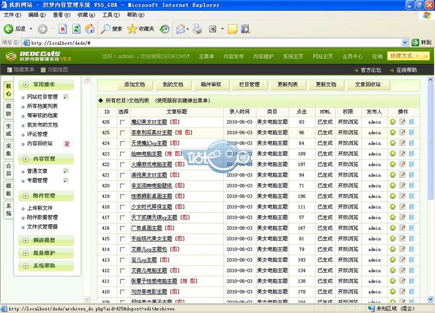Click 注销 in top navigation
The width and height of the screenshot is (435, 313).
coord(377,57)
